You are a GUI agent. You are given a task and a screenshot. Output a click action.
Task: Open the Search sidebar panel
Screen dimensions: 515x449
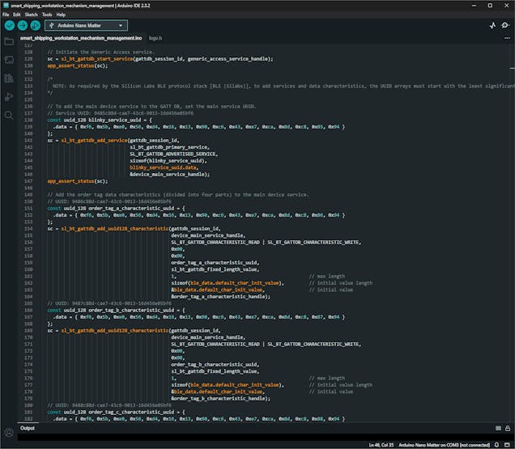click(9, 115)
